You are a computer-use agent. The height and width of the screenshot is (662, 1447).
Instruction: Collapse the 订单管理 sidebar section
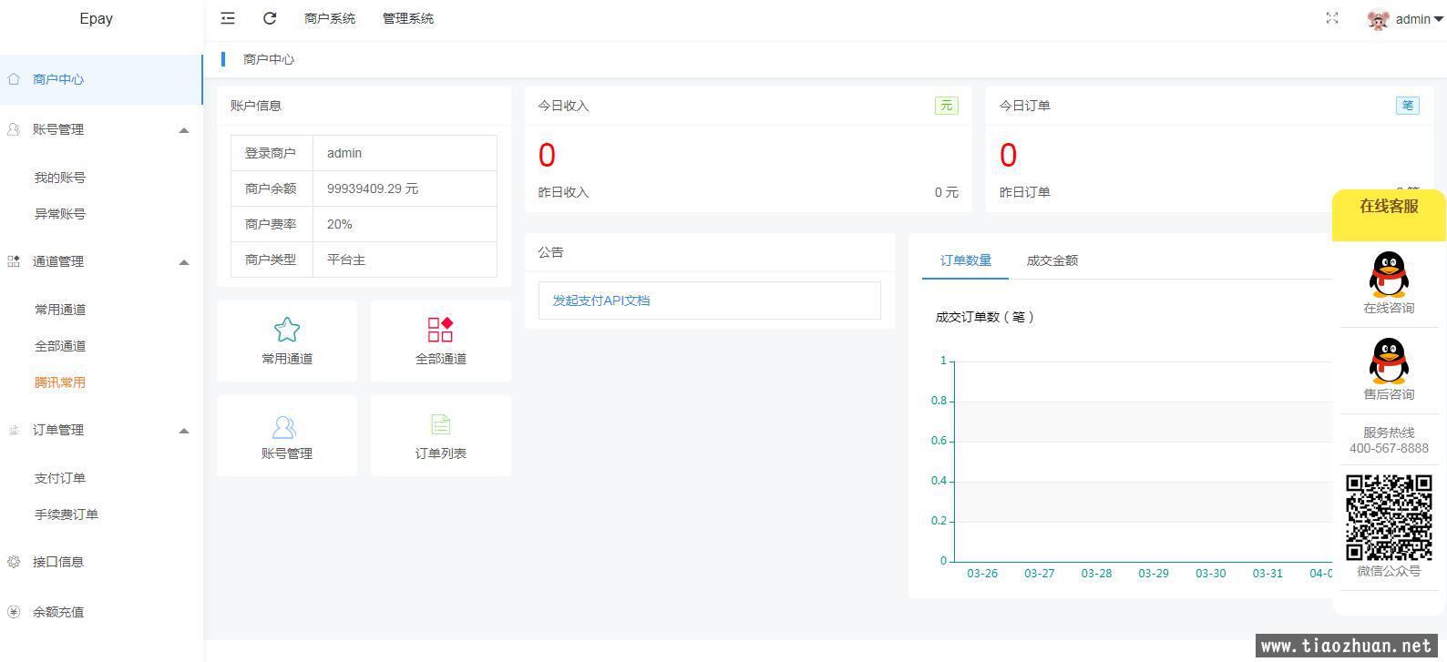tap(184, 431)
